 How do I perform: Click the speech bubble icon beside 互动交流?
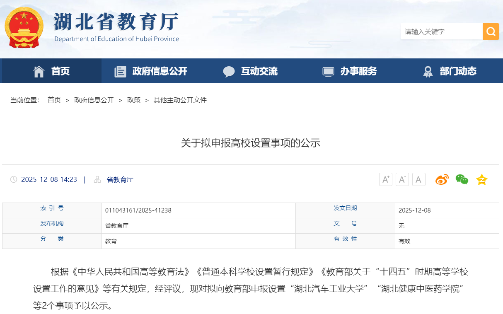229,71
